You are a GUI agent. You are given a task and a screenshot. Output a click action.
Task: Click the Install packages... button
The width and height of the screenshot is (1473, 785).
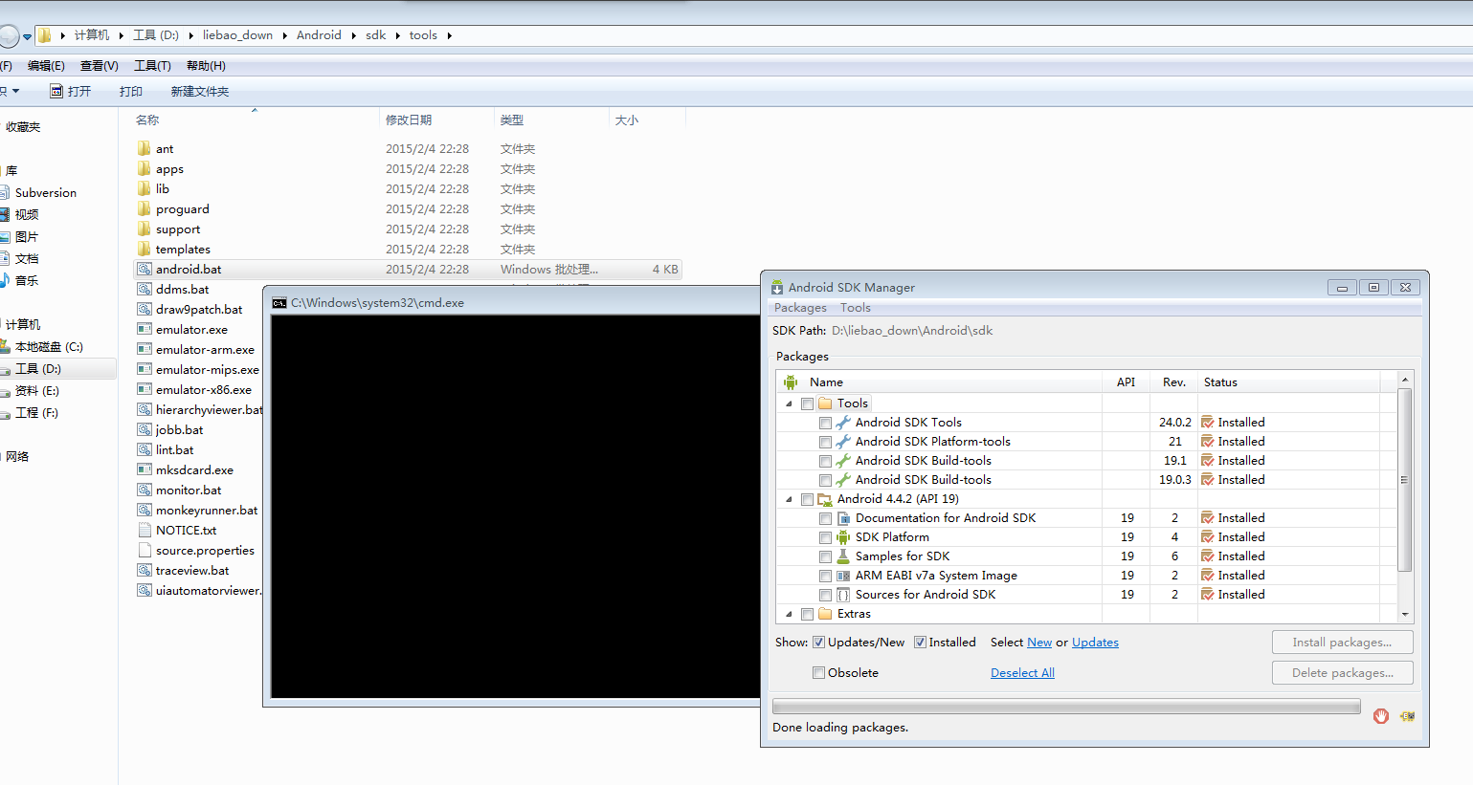pyautogui.click(x=1342, y=643)
